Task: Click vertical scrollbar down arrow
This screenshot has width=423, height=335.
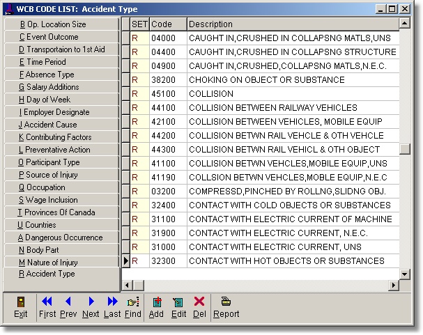Action: pos(404,274)
